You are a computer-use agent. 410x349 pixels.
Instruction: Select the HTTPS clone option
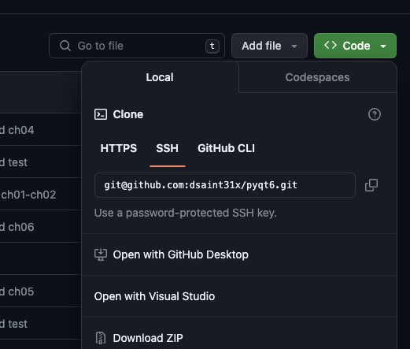click(x=119, y=148)
